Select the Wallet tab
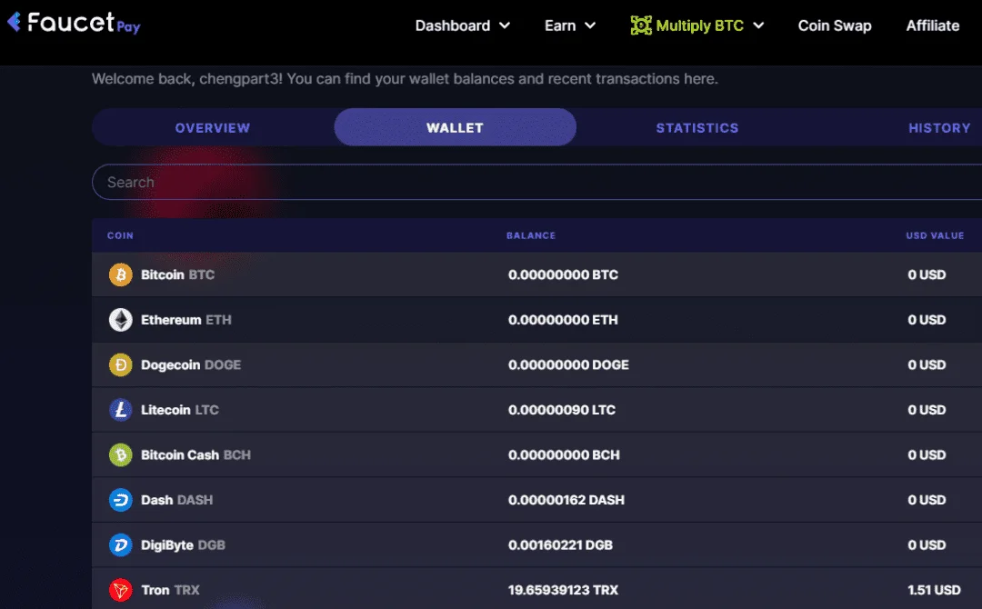The height and width of the screenshot is (609, 982). [456, 127]
